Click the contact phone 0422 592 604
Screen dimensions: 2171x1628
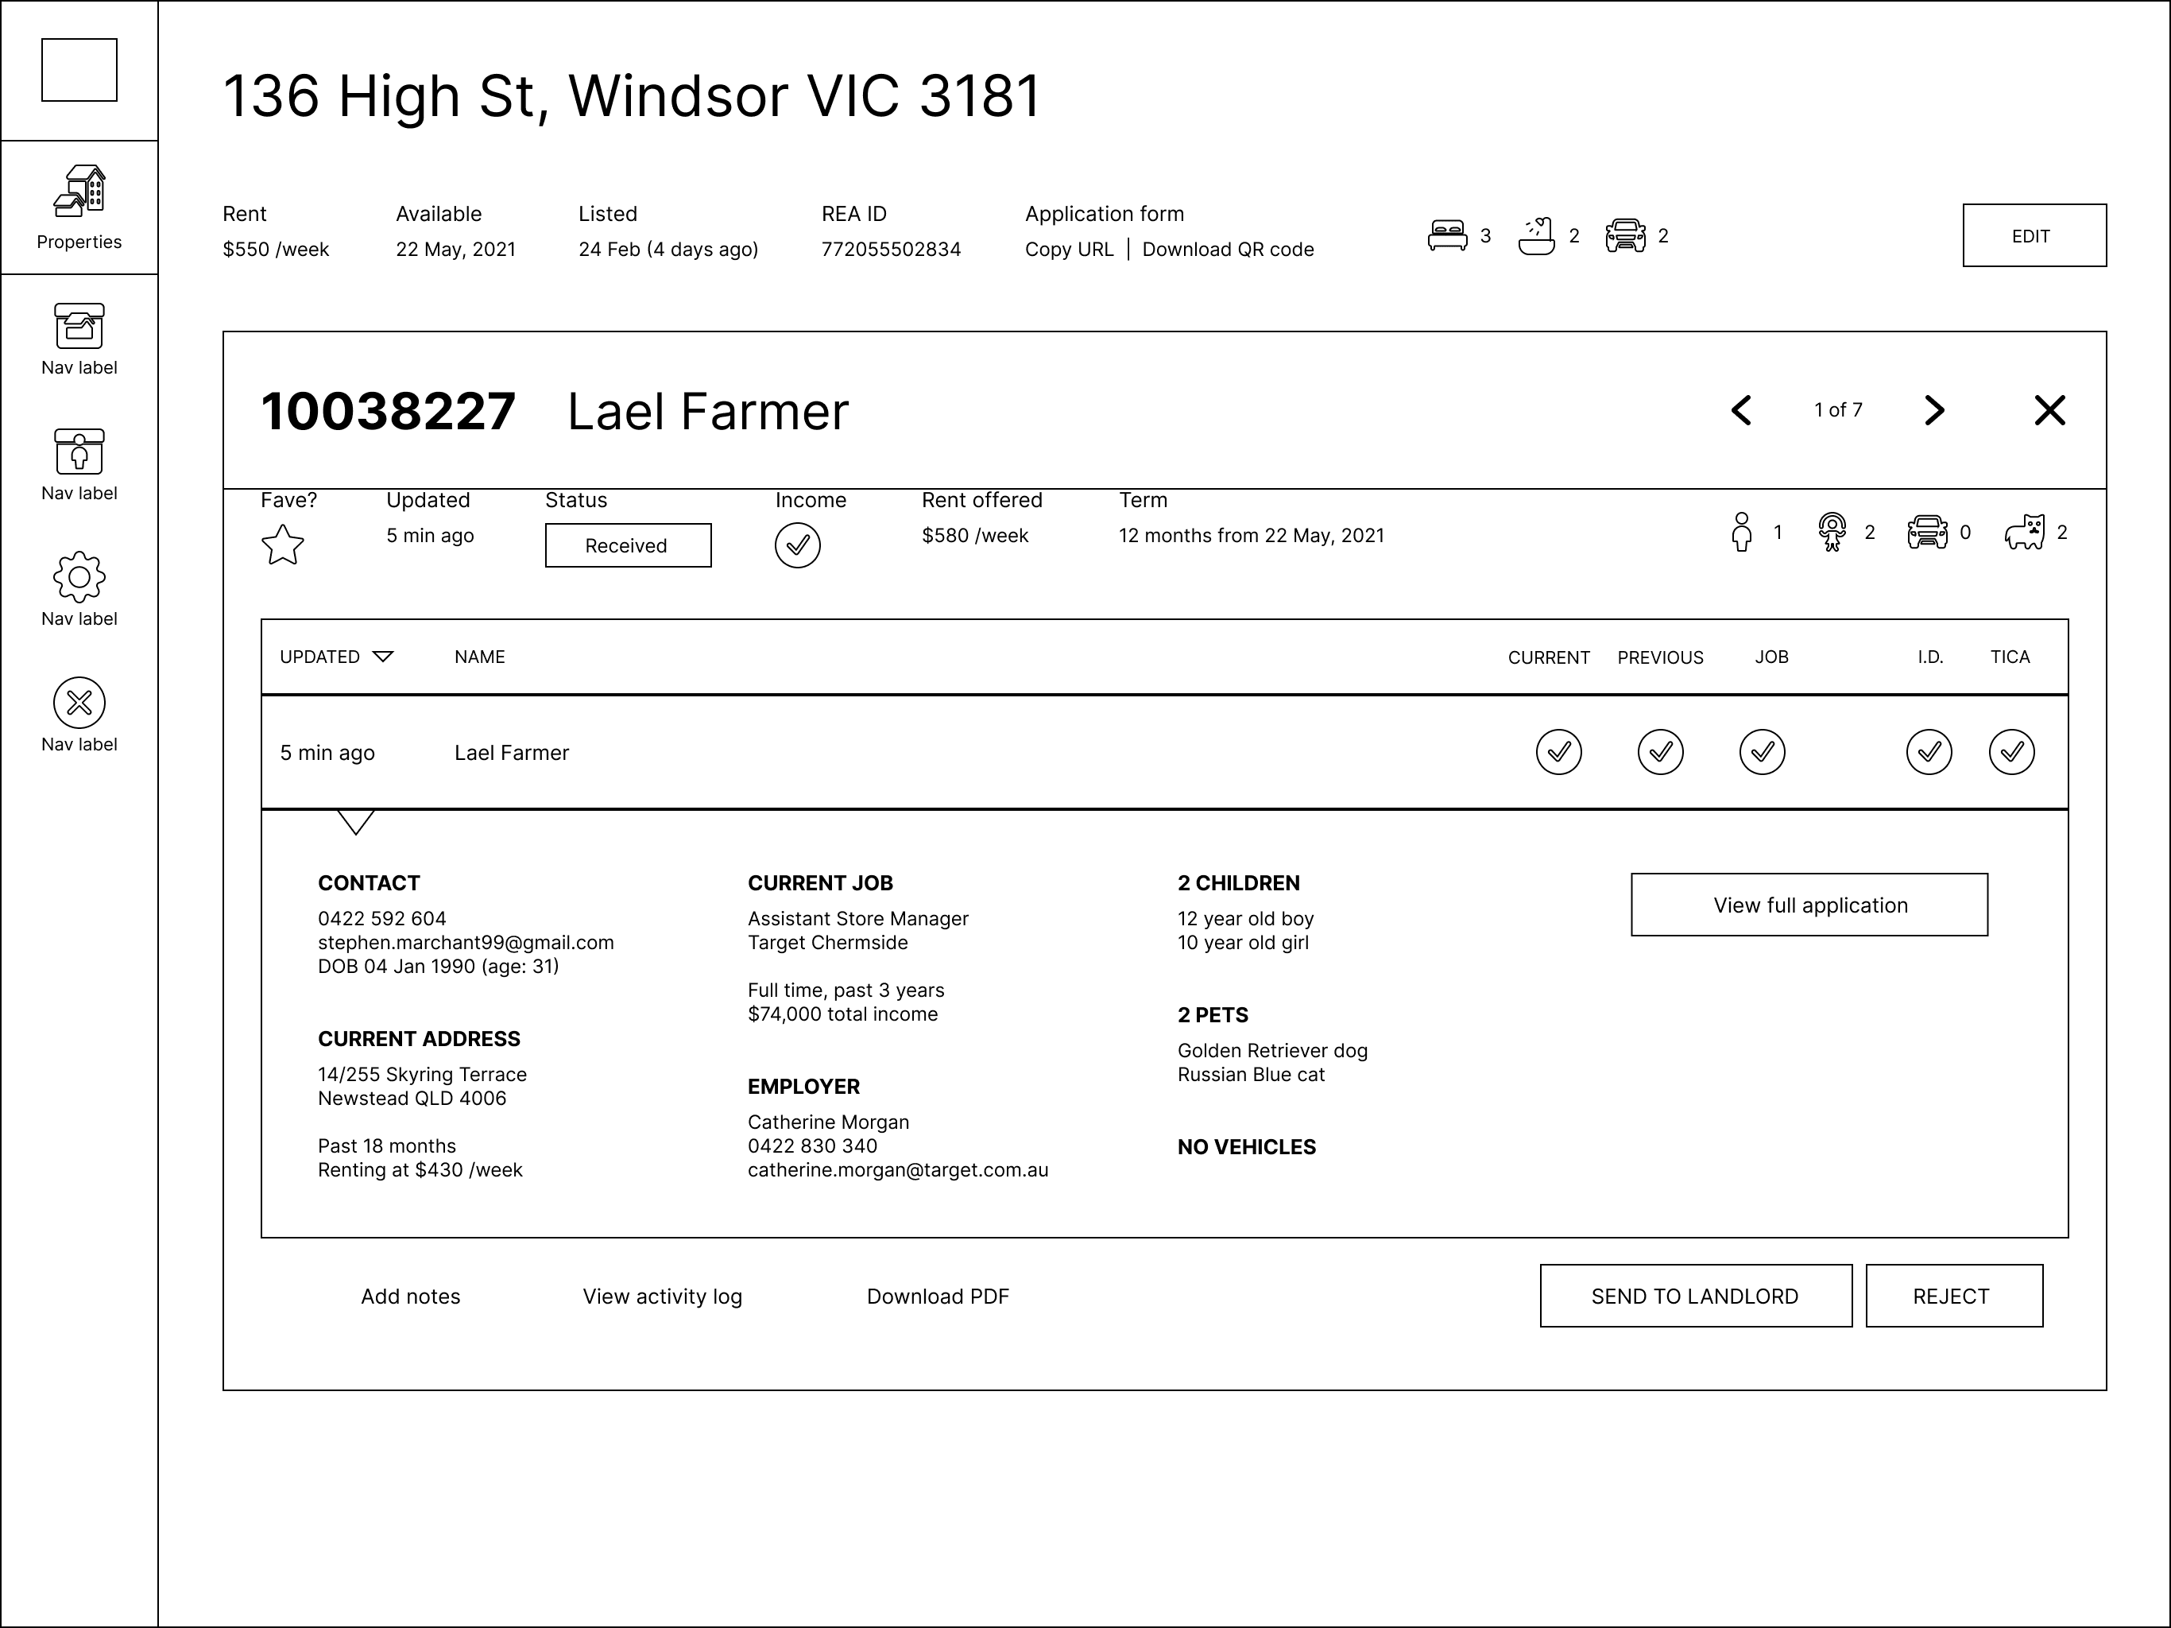381,919
